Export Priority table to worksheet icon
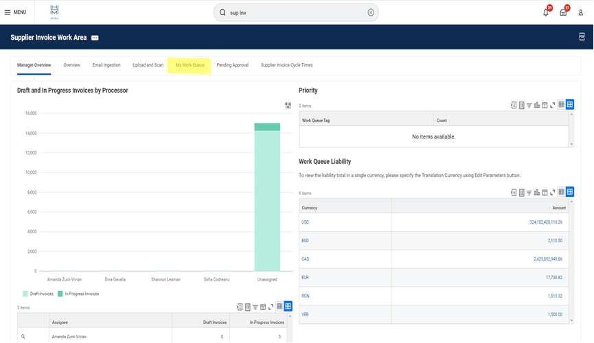This screenshot has height=343, width=594. point(522,105)
